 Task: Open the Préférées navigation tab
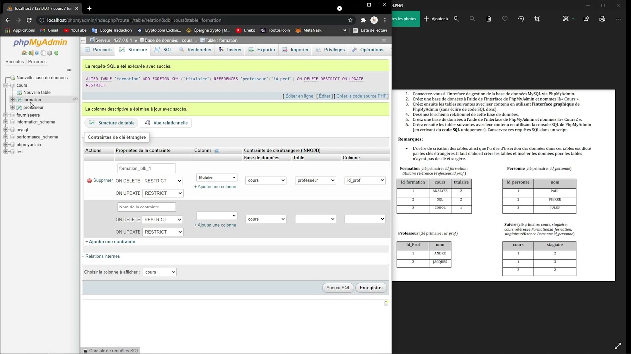[37, 62]
